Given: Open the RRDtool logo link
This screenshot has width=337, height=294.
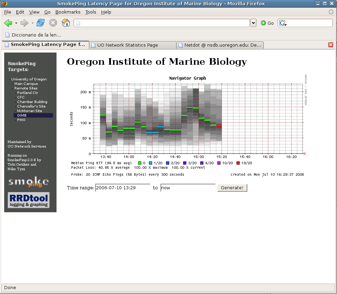Looking at the screenshot, I should click(29, 200).
